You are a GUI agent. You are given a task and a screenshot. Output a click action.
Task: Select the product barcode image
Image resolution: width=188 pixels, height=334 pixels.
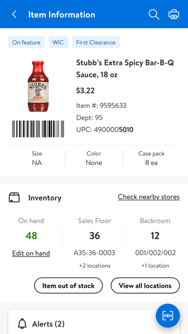click(x=38, y=129)
